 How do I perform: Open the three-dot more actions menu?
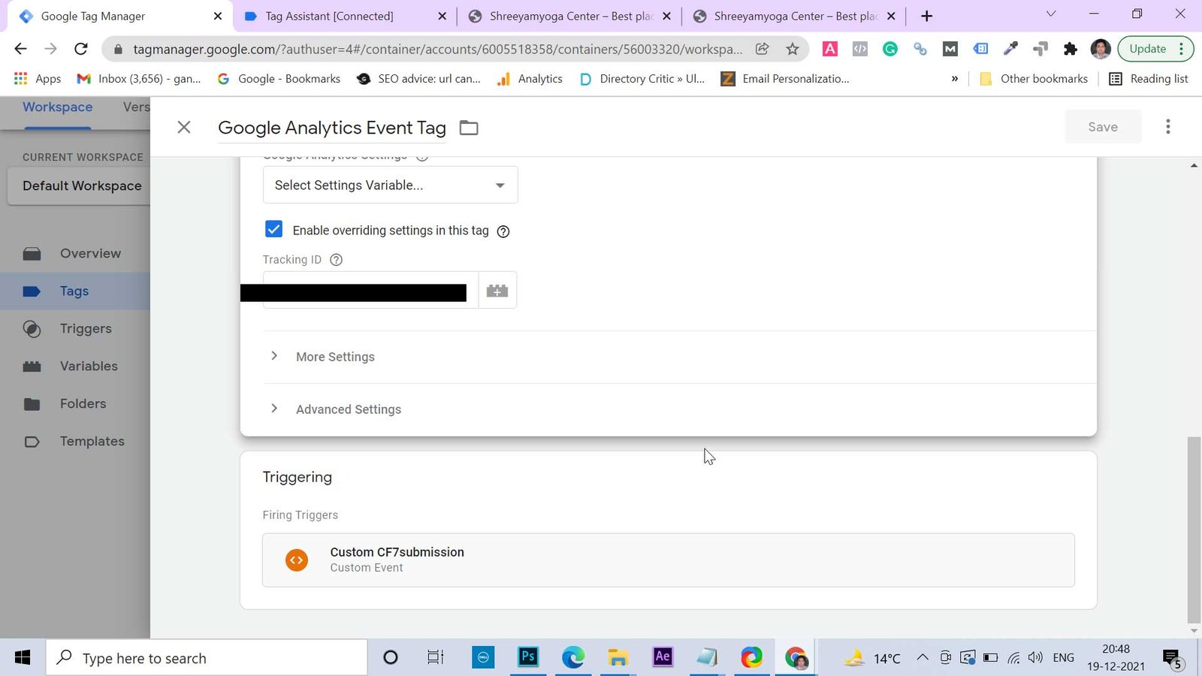coord(1167,127)
